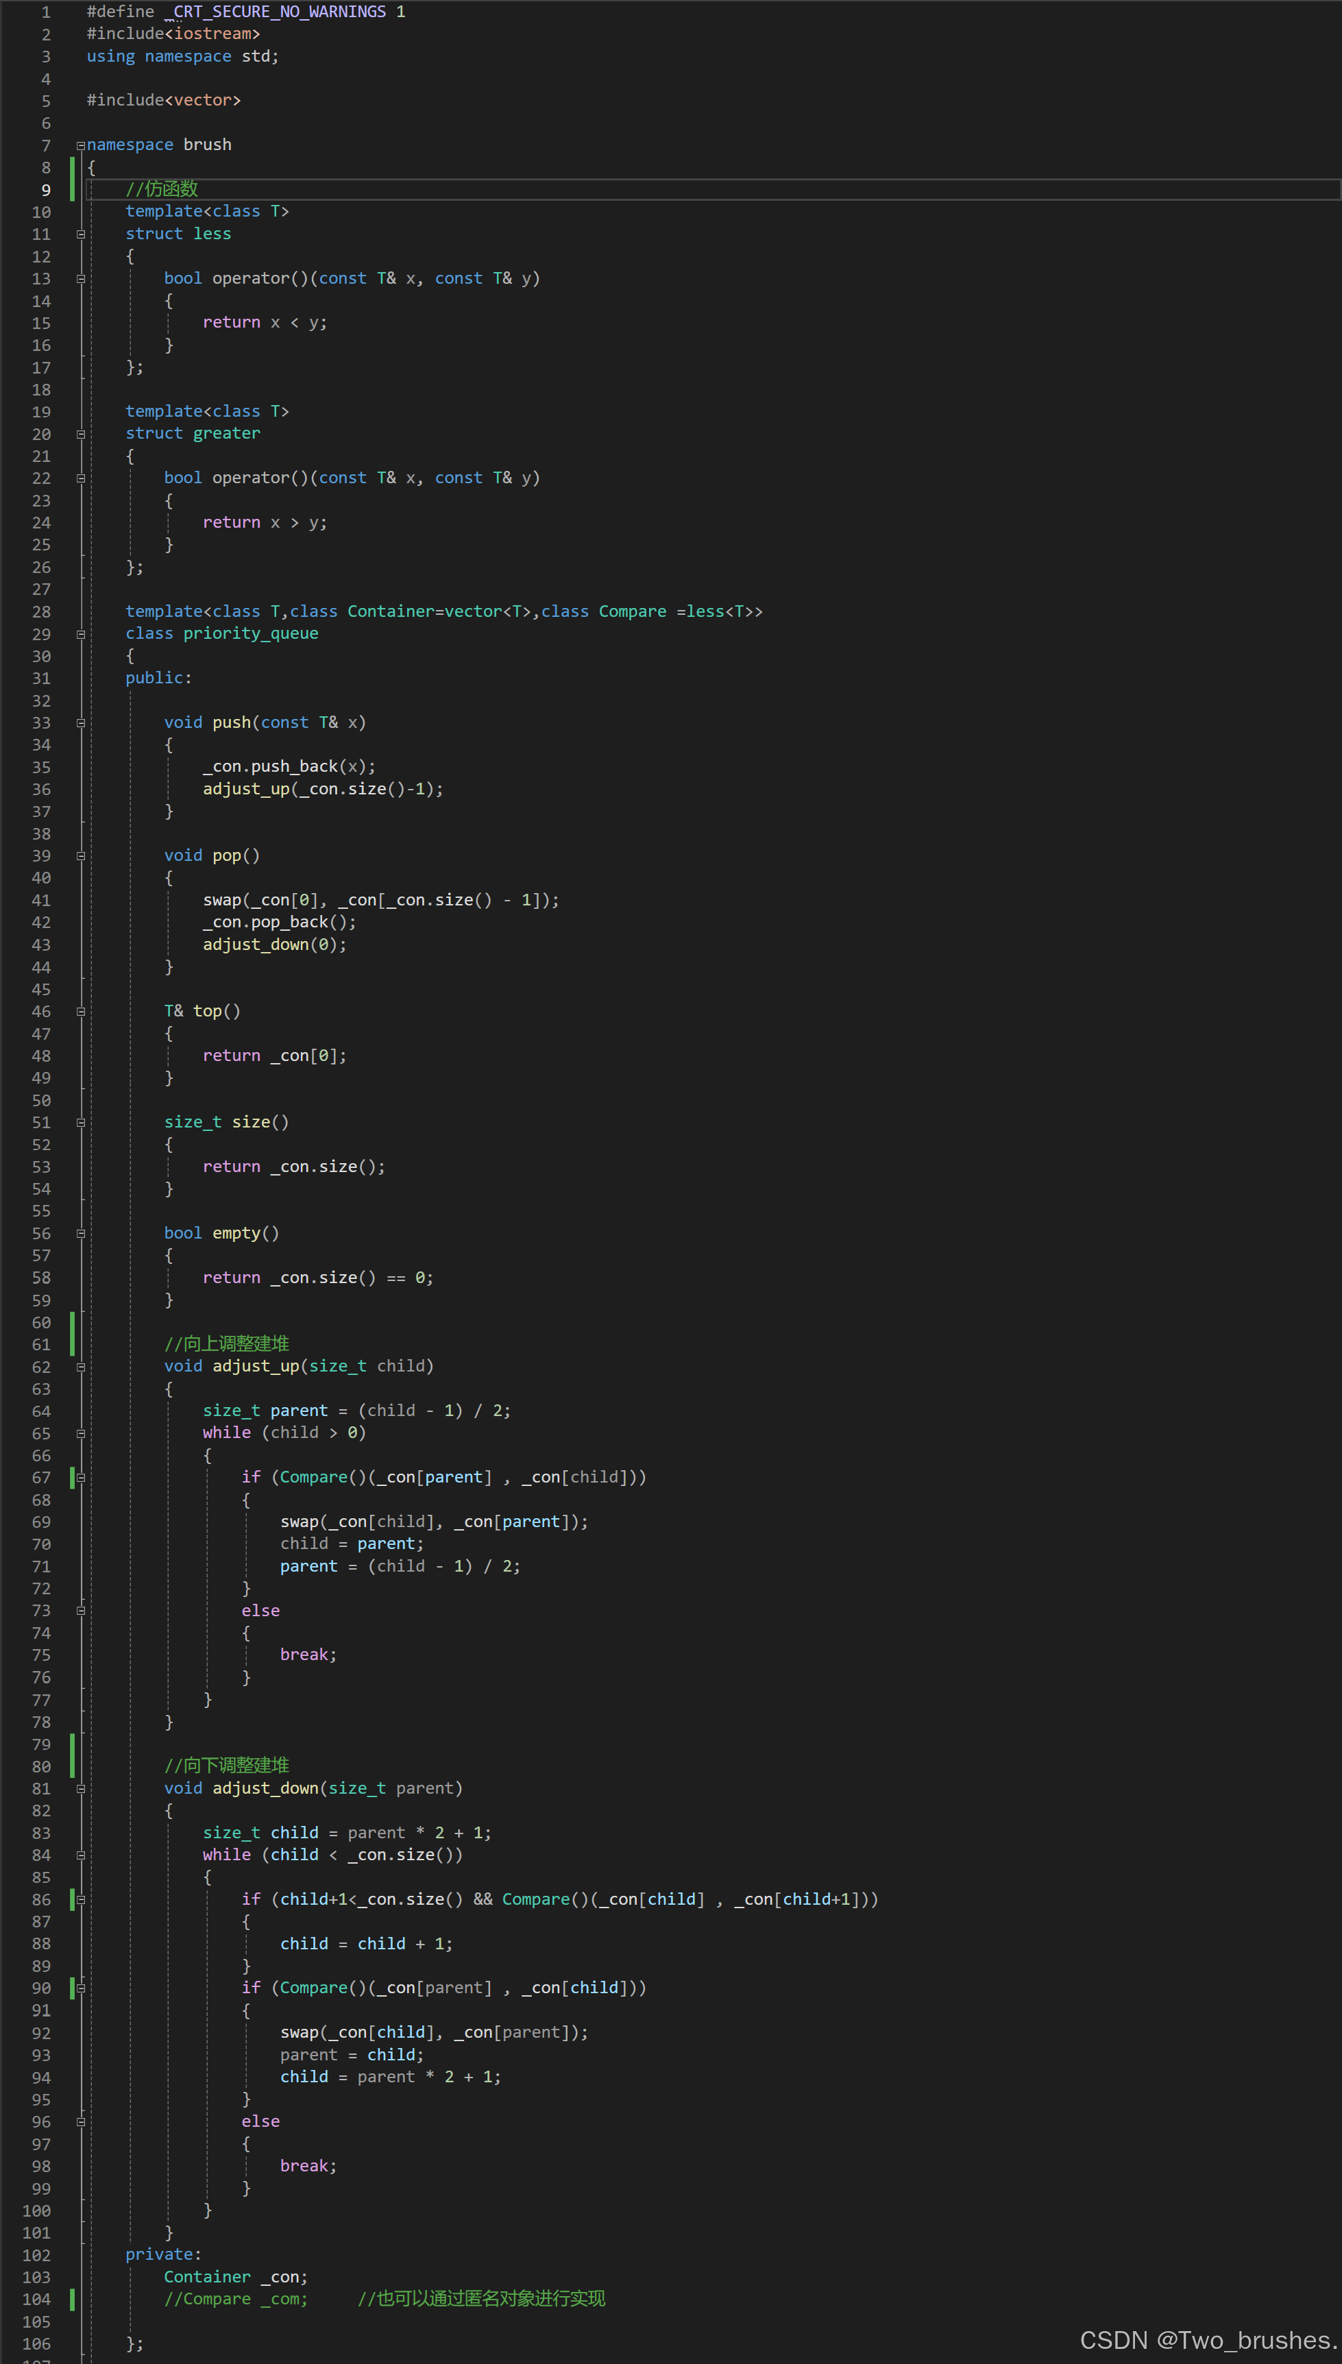Click the 'return _con.size() == 0;' statement
Screen dimensions: 1342x2364
(x=318, y=1278)
